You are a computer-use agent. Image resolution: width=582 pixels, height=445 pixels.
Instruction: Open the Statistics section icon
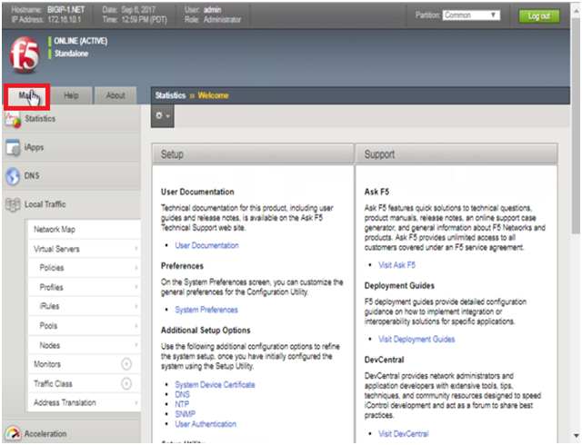point(13,119)
